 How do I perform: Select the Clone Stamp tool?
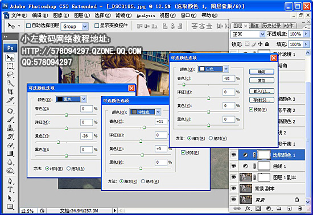coord(10,128)
